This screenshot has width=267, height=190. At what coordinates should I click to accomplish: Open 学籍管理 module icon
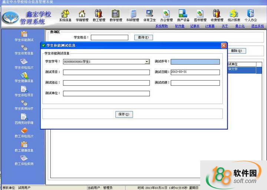point(82,15)
